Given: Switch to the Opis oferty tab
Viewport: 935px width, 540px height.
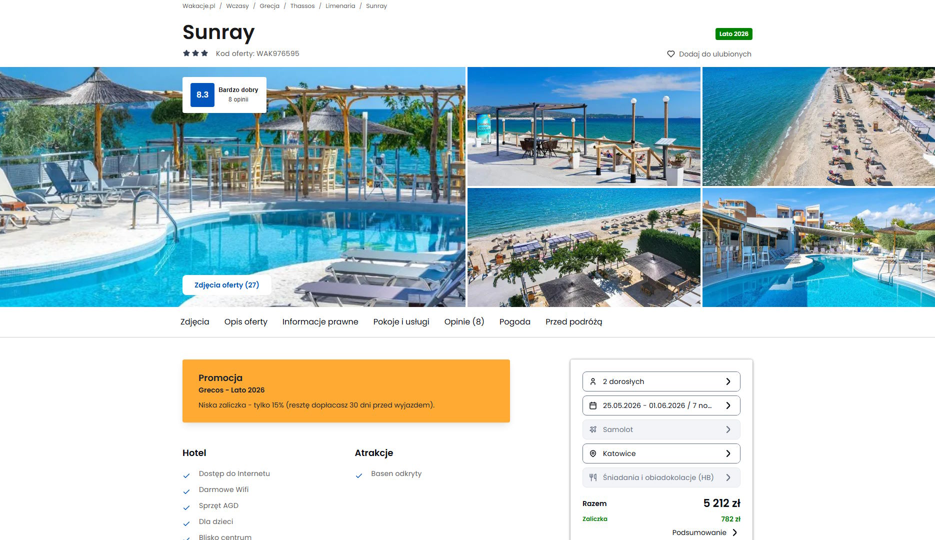Looking at the screenshot, I should pos(246,322).
